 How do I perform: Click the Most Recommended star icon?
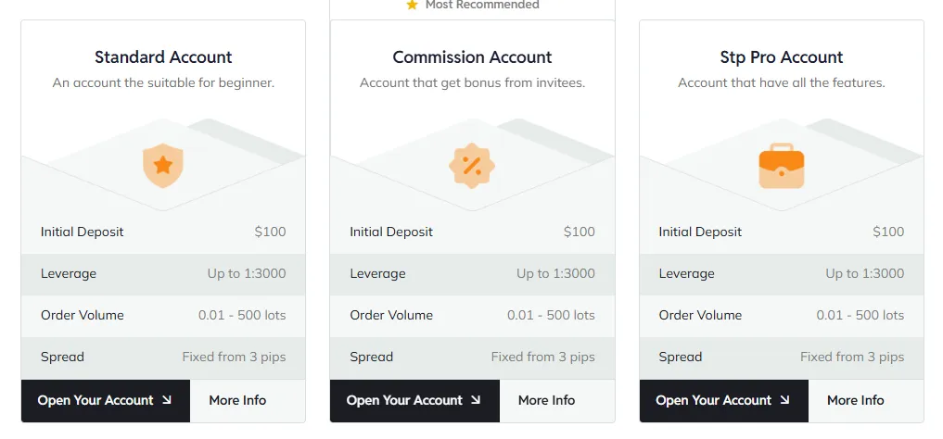click(x=413, y=5)
